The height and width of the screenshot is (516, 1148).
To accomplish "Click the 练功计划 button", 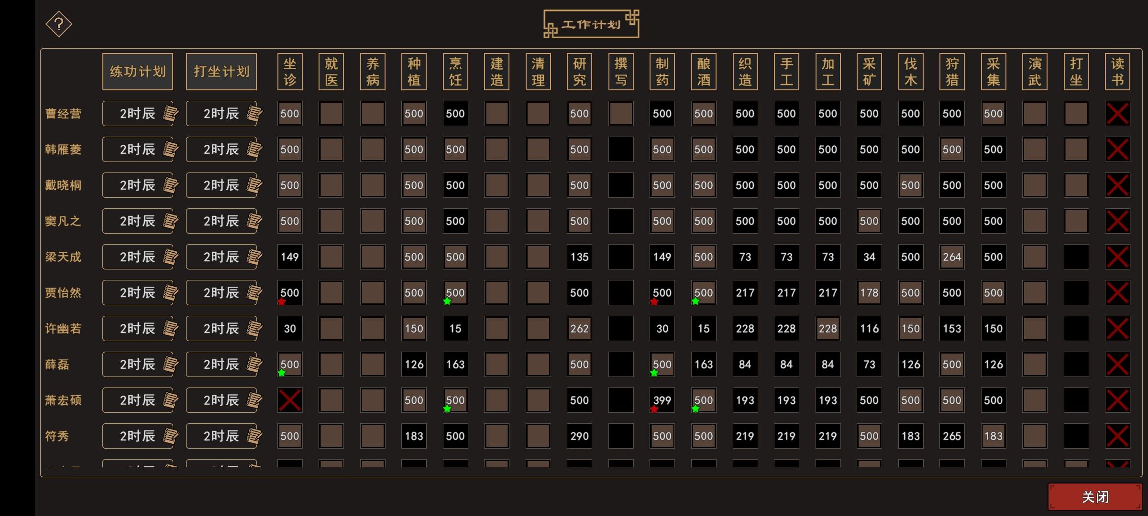I will (x=138, y=72).
